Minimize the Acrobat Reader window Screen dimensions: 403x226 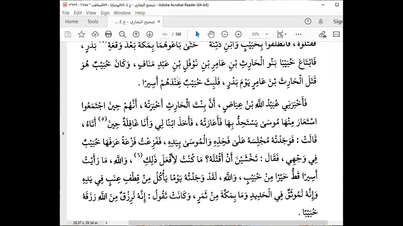coord(322,5)
